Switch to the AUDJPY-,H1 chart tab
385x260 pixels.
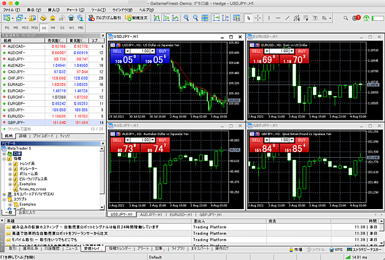[x=151, y=215]
